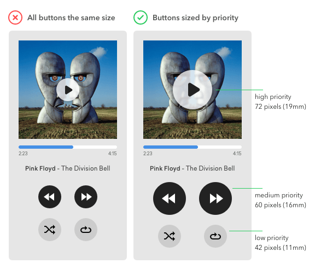Click the 'Buttons sized by priority' heading
Viewport: 315px width, 269px height.
tap(195, 18)
